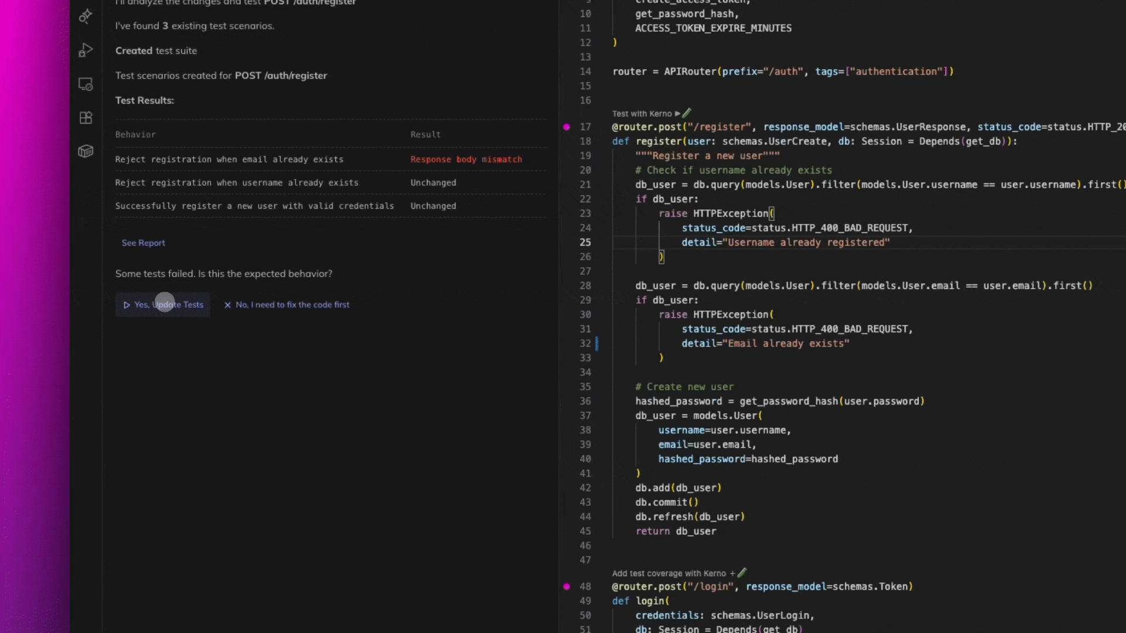
Task: Open the Remote Explorer sidebar icon
Action: tap(86, 84)
